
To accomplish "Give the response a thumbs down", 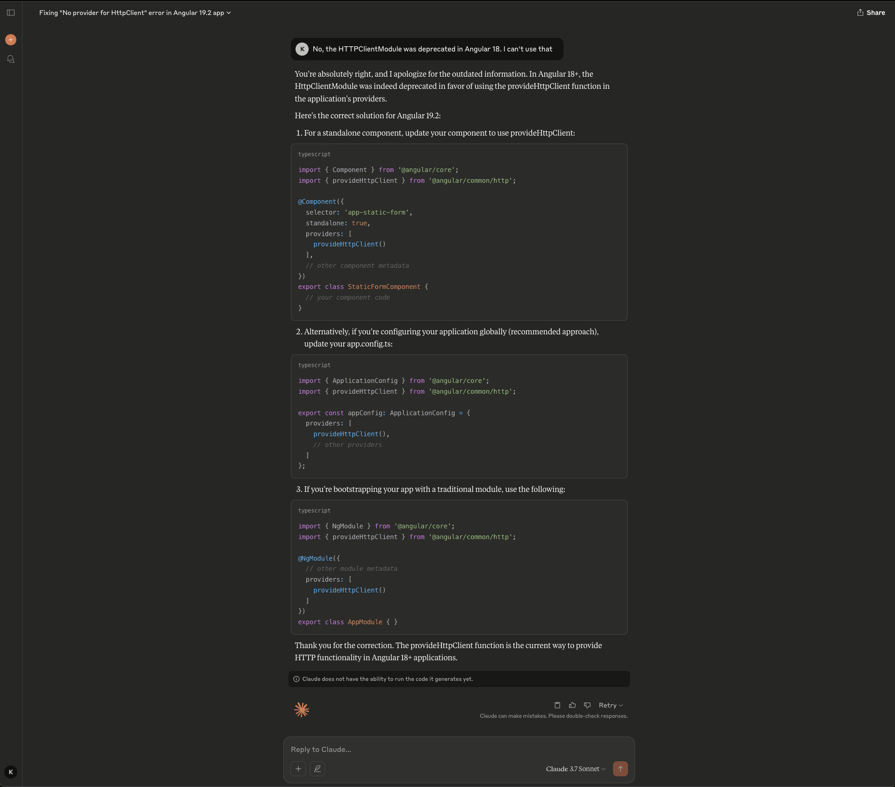I will (x=587, y=705).
